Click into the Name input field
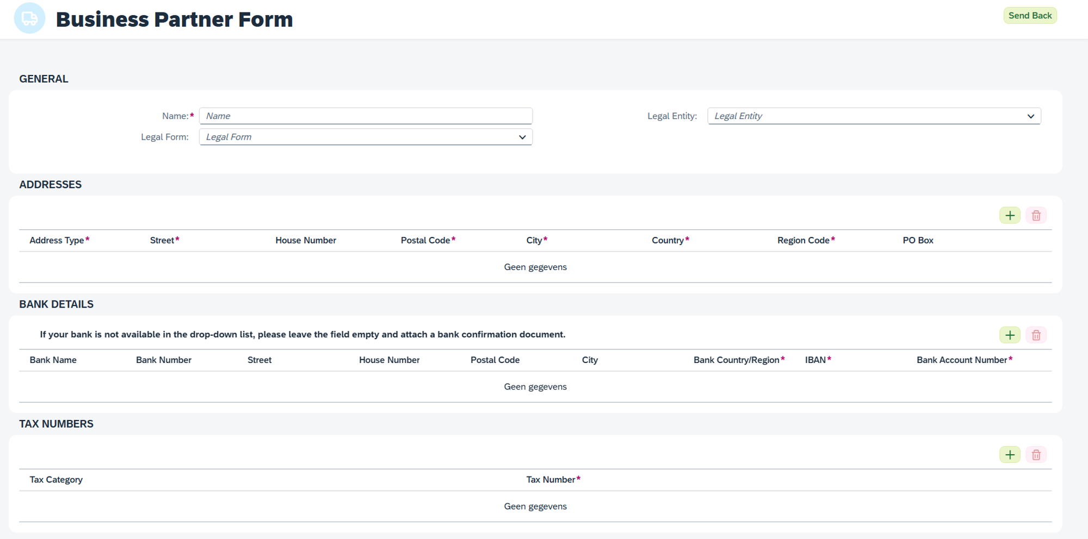 click(x=366, y=116)
